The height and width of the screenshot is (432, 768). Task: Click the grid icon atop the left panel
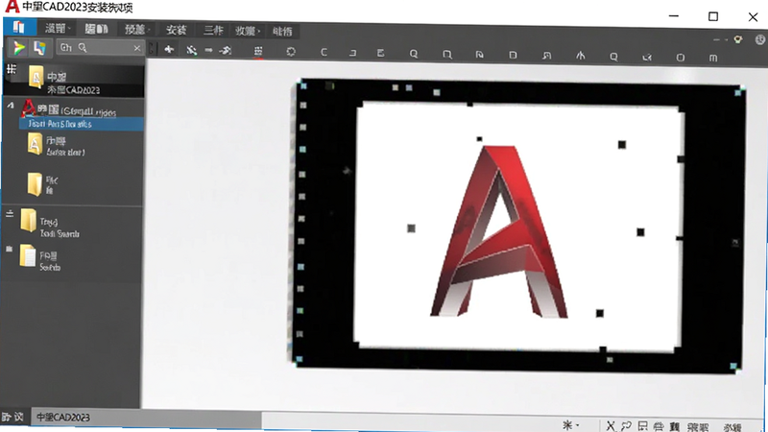[12, 69]
